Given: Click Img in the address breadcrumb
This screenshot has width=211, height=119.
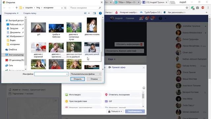Looking at the screenshot, I should click(38, 8).
